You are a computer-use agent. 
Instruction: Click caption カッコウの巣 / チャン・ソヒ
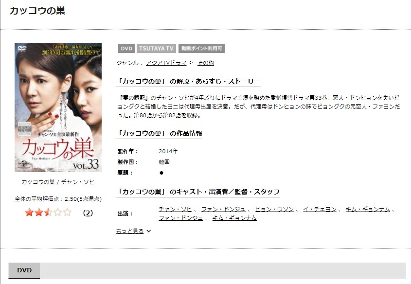coord(58,182)
